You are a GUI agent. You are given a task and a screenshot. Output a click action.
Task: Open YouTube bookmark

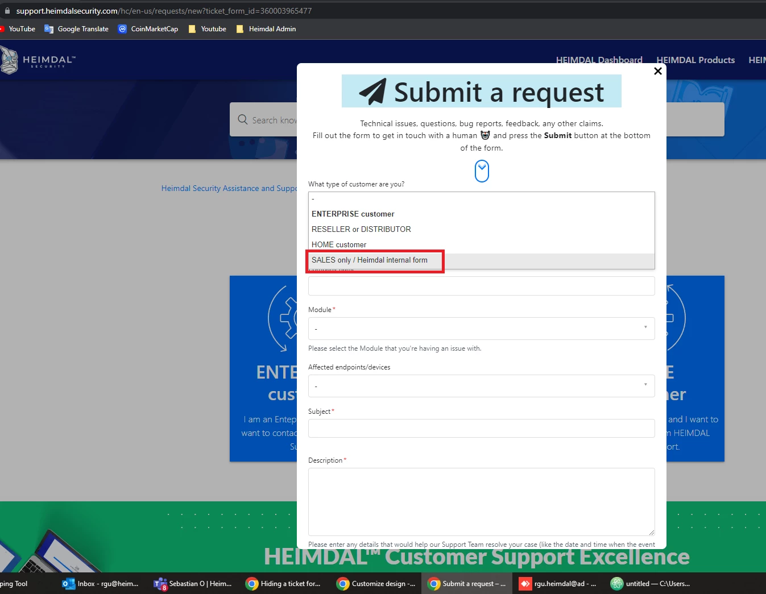[x=18, y=29]
